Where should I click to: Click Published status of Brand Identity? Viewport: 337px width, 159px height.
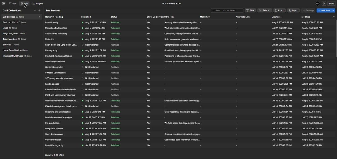115,22
